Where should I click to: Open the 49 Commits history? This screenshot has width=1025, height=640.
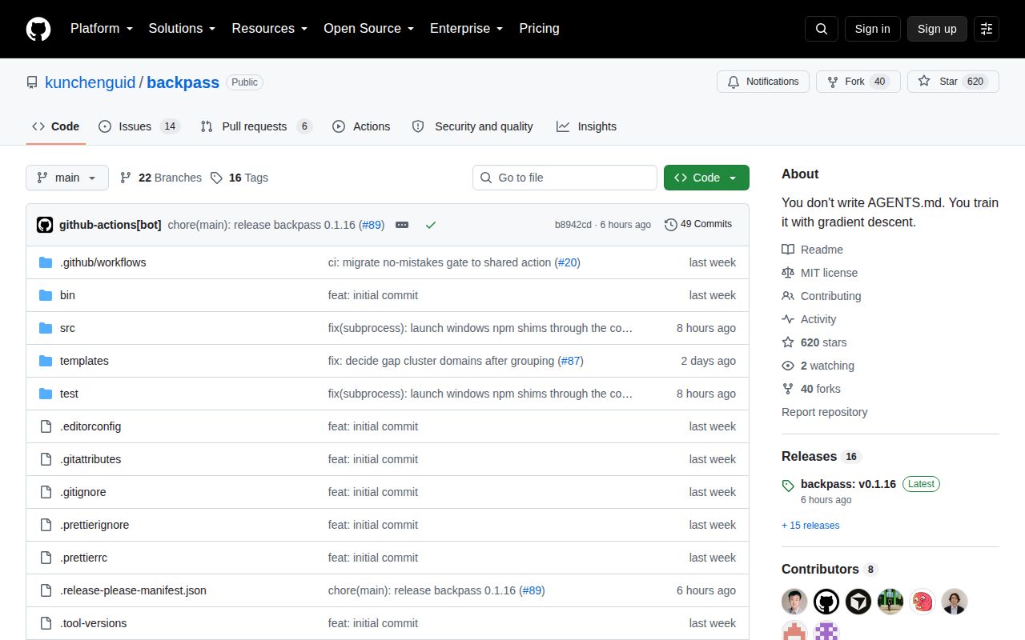[698, 225]
